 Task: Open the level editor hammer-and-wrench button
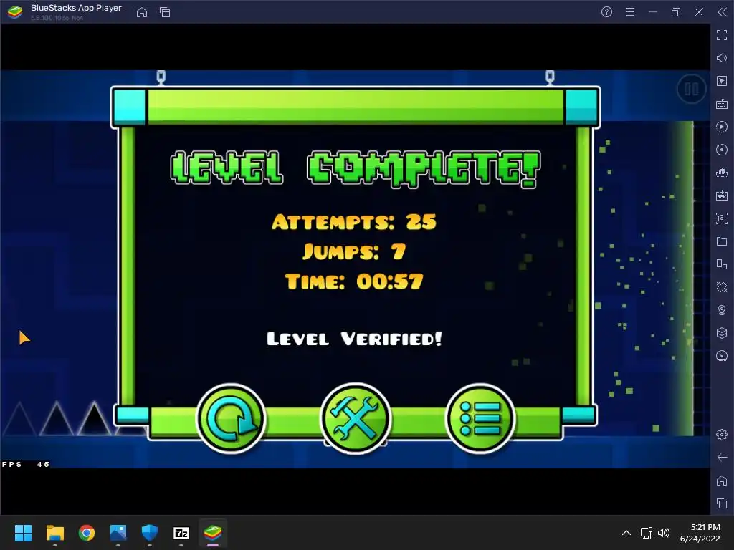tap(356, 418)
